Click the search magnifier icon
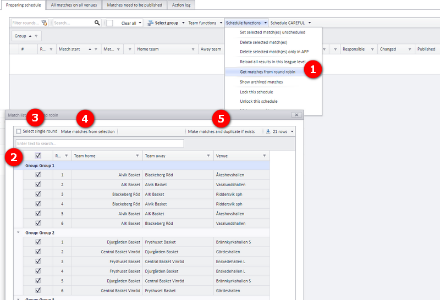Screen dimensions: 440x300 97,23
